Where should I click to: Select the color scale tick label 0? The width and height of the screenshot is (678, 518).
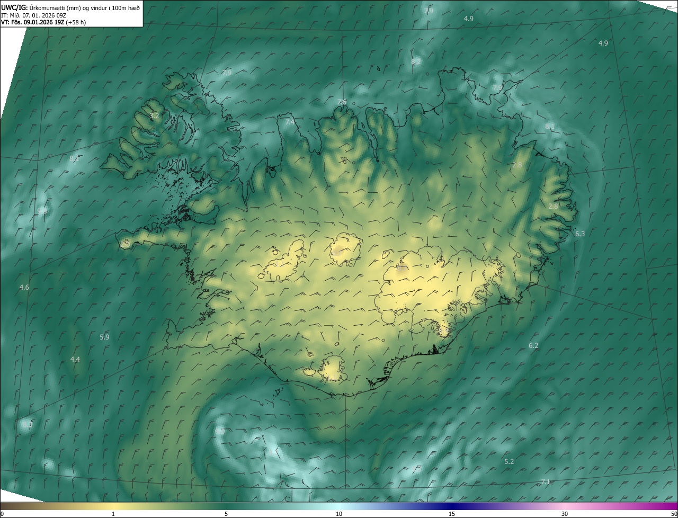point(2,514)
